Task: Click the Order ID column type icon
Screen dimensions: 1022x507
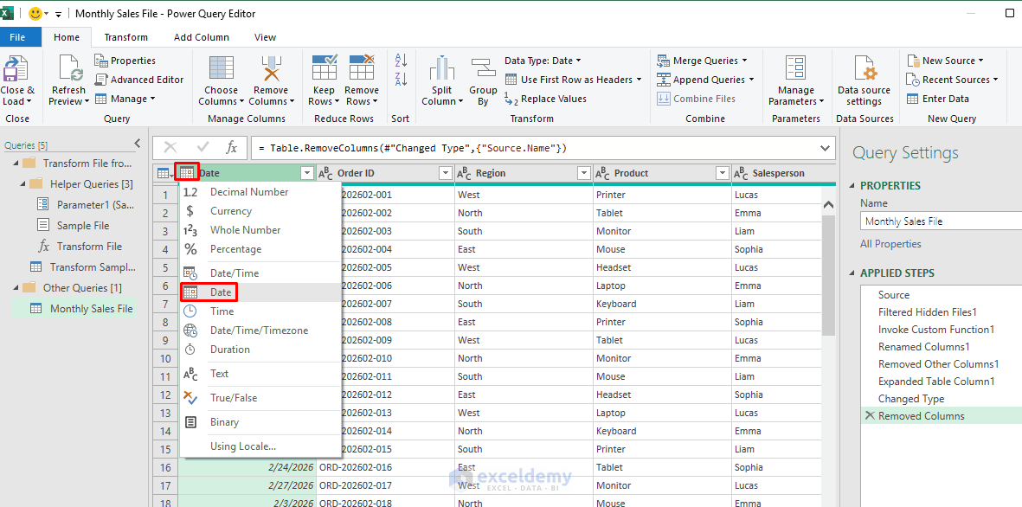Action: [x=325, y=173]
